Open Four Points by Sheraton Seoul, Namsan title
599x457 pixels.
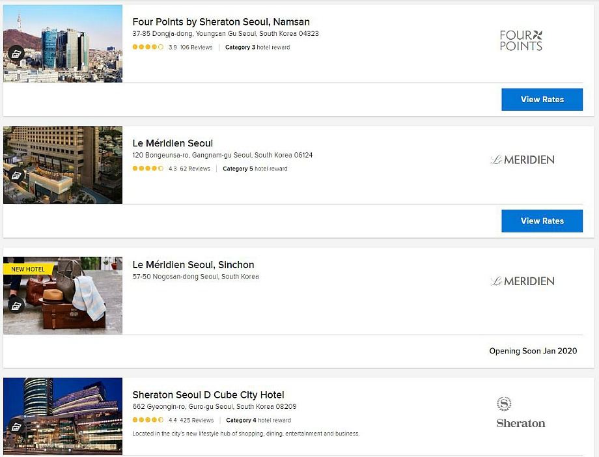coord(221,21)
